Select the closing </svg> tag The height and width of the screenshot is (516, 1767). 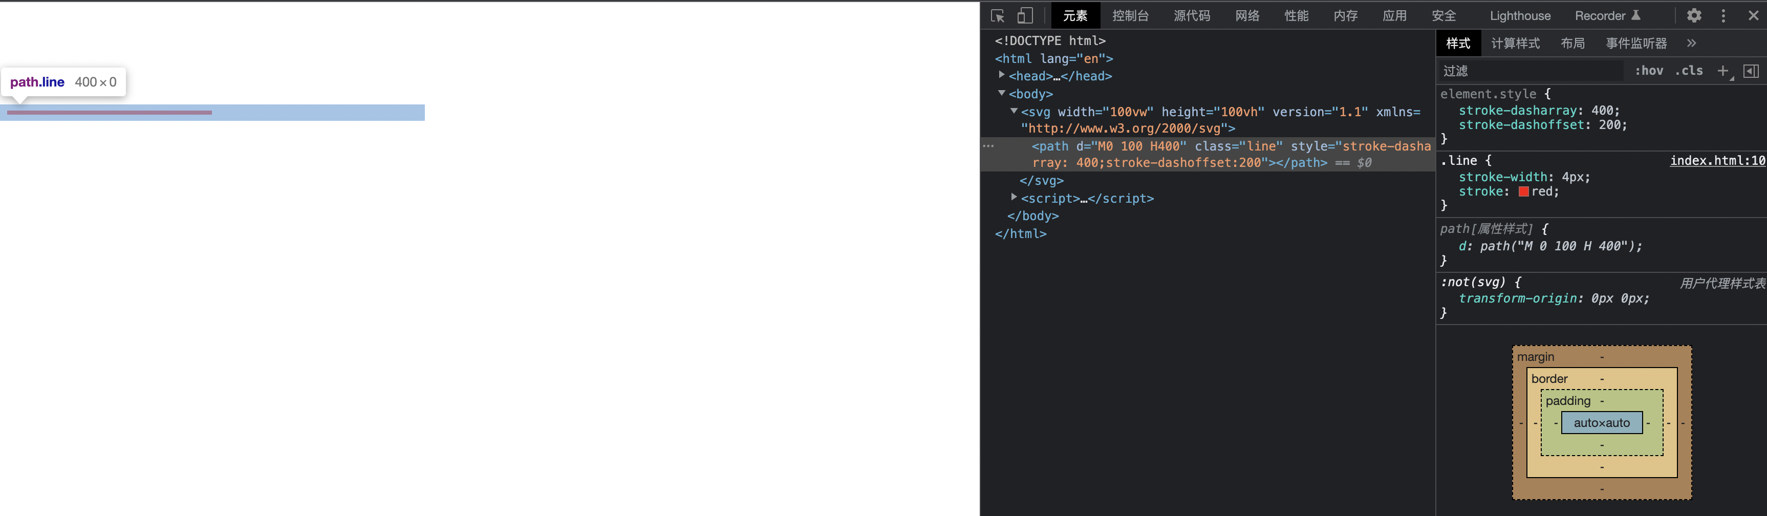click(x=1041, y=181)
